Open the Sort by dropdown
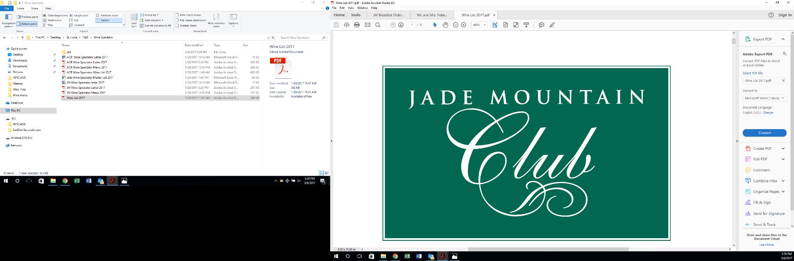794x261 pixels. [134, 21]
